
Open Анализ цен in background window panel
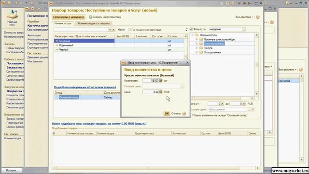pyautogui.click(x=34, y=35)
